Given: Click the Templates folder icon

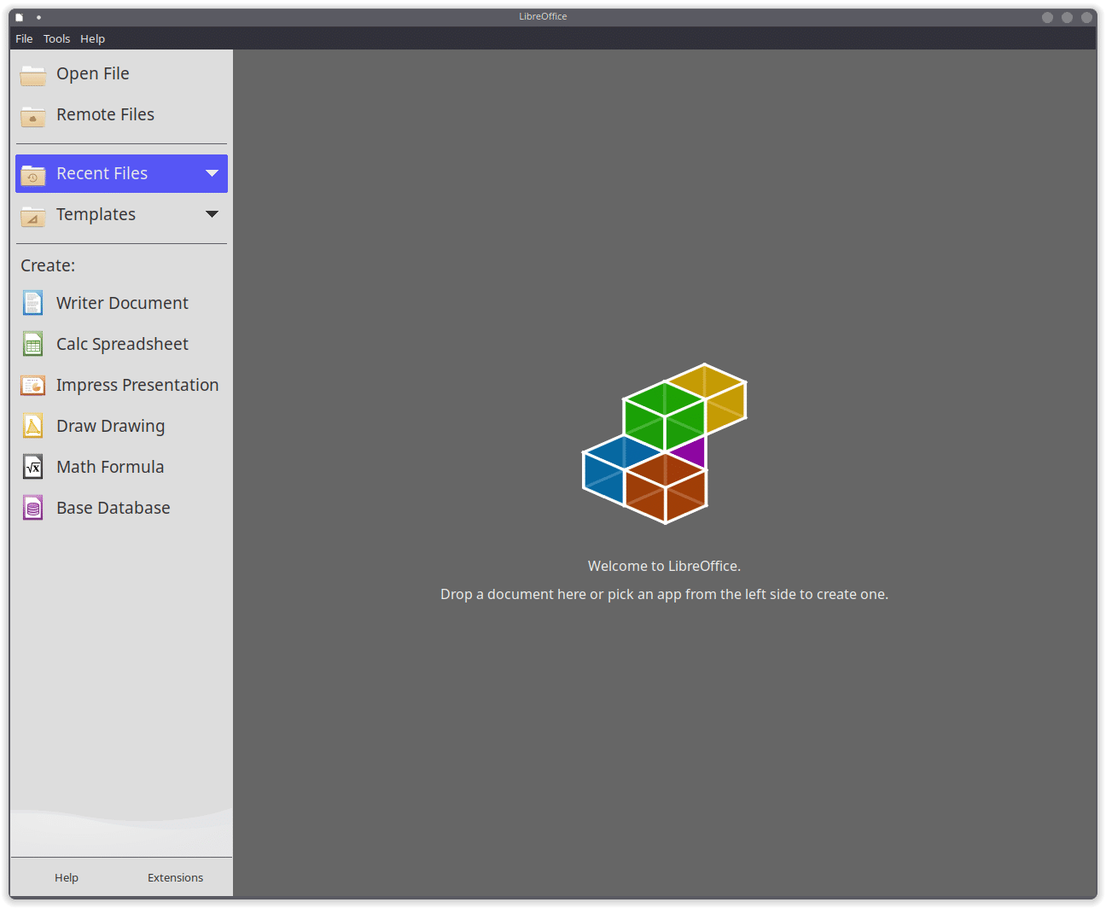Looking at the screenshot, I should pos(32,216).
